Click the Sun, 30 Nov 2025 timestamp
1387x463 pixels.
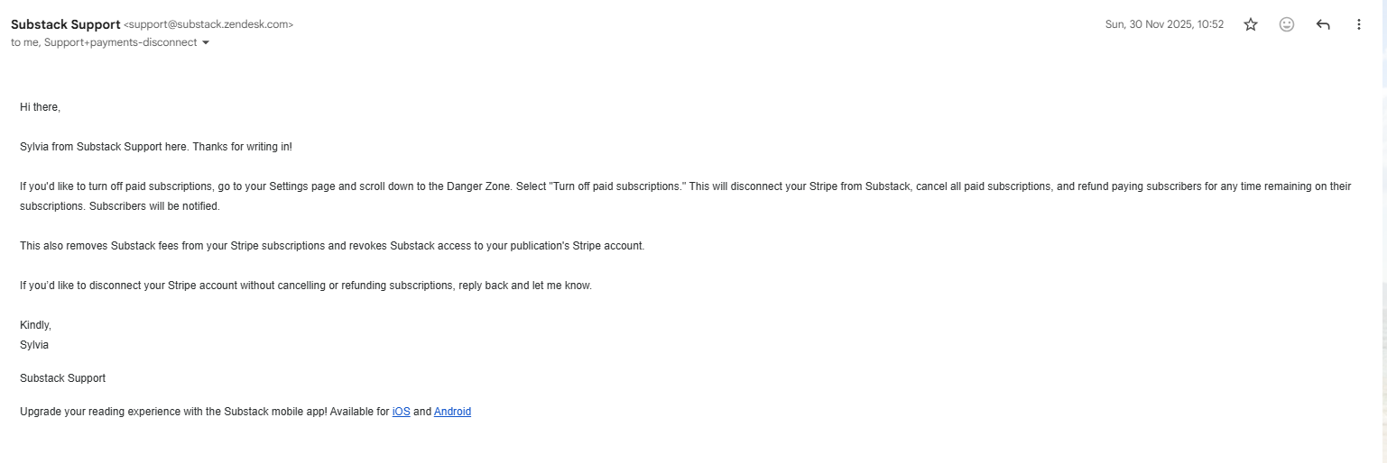pyautogui.click(x=1164, y=24)
